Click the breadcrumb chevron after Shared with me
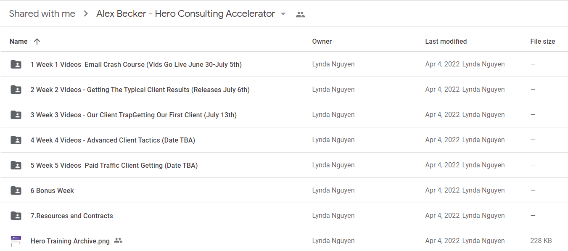Image resolution: width=568 pixels, height=251 pixels. click(86, 14)
